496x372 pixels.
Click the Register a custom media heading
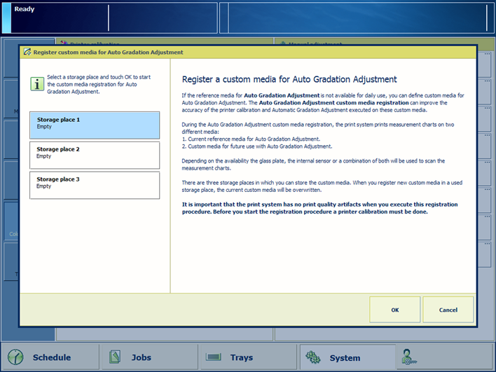(289, 80)
